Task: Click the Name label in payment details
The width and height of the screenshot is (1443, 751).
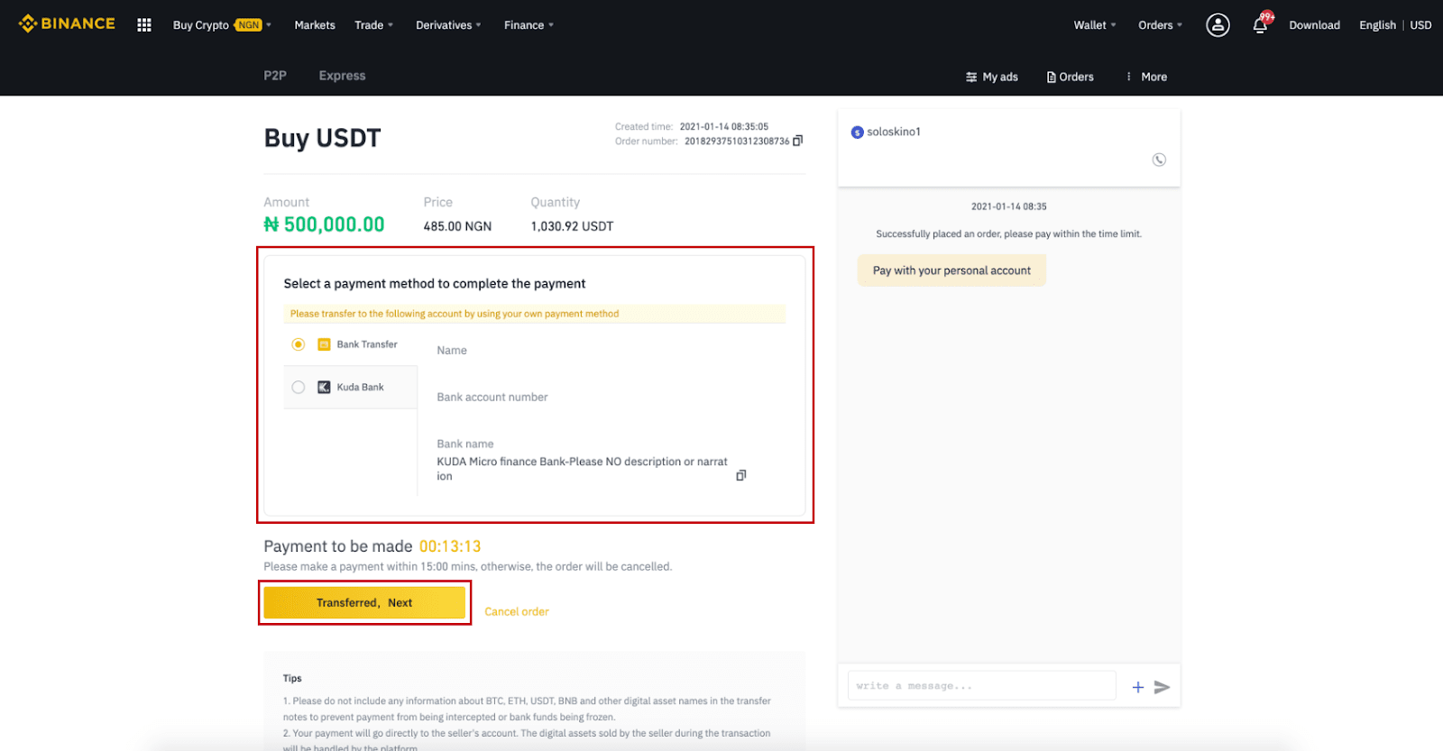Action: pos(452,350)
